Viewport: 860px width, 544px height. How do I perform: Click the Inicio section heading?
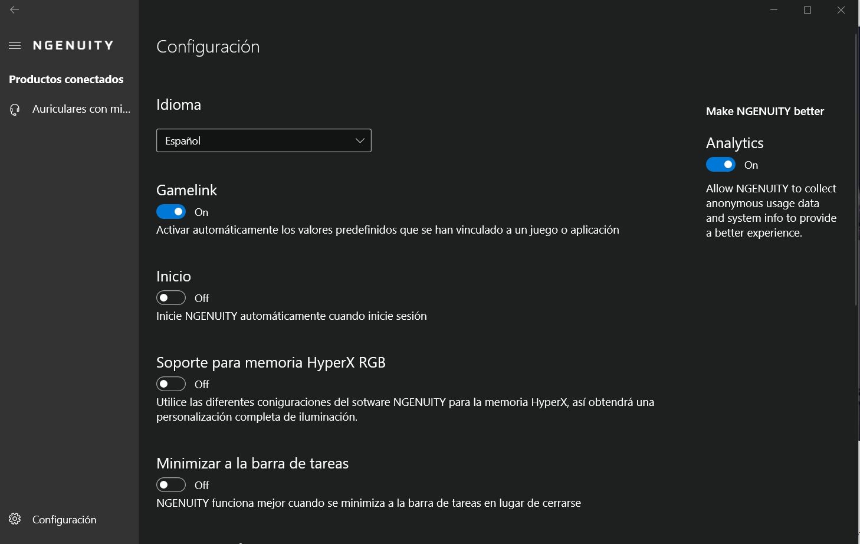pos(173,276)
